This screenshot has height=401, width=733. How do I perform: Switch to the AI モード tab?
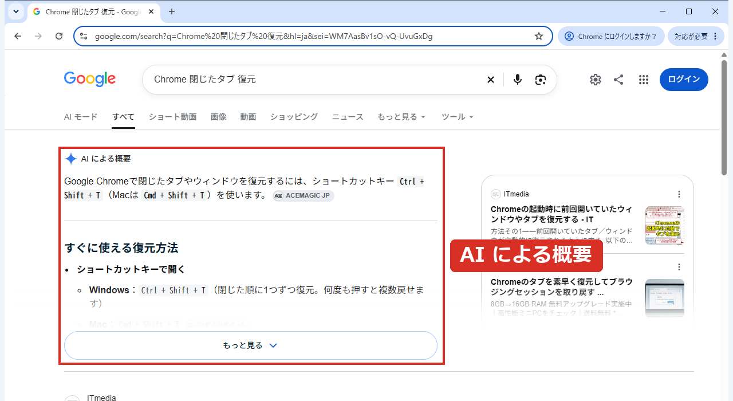81,117
